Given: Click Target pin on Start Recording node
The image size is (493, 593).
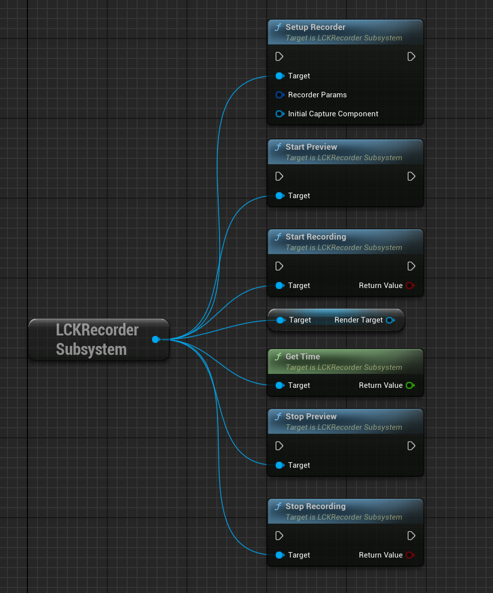Looking at the screenshot, I should tap(280, 286).
